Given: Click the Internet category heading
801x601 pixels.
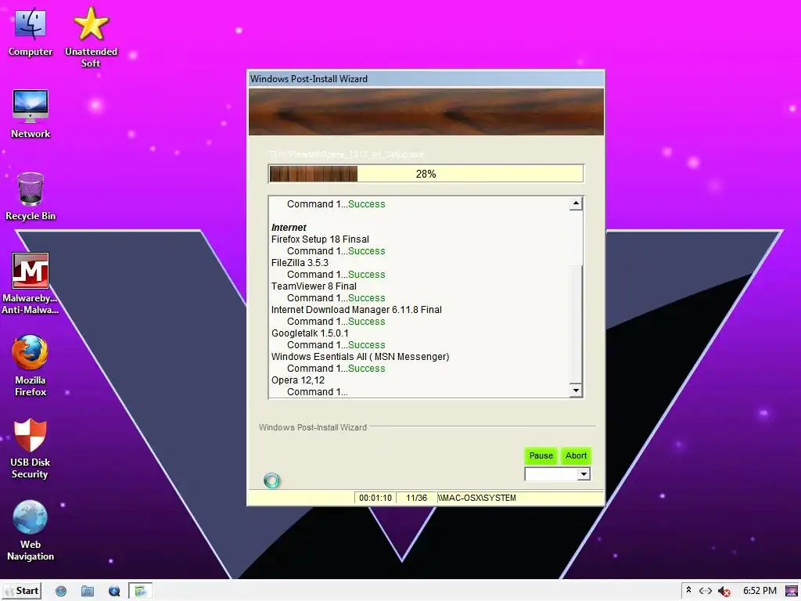Looking at the screenshot, I should coord(289,228).
